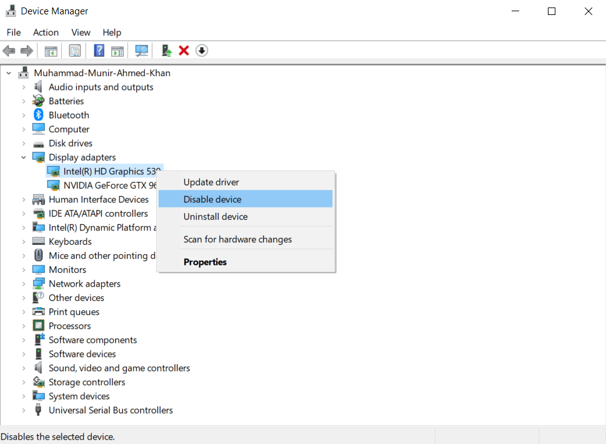Viewport: 606px width, 444px height.
Task: Open device Properties via toolbar icon
Action: (74, 50)
